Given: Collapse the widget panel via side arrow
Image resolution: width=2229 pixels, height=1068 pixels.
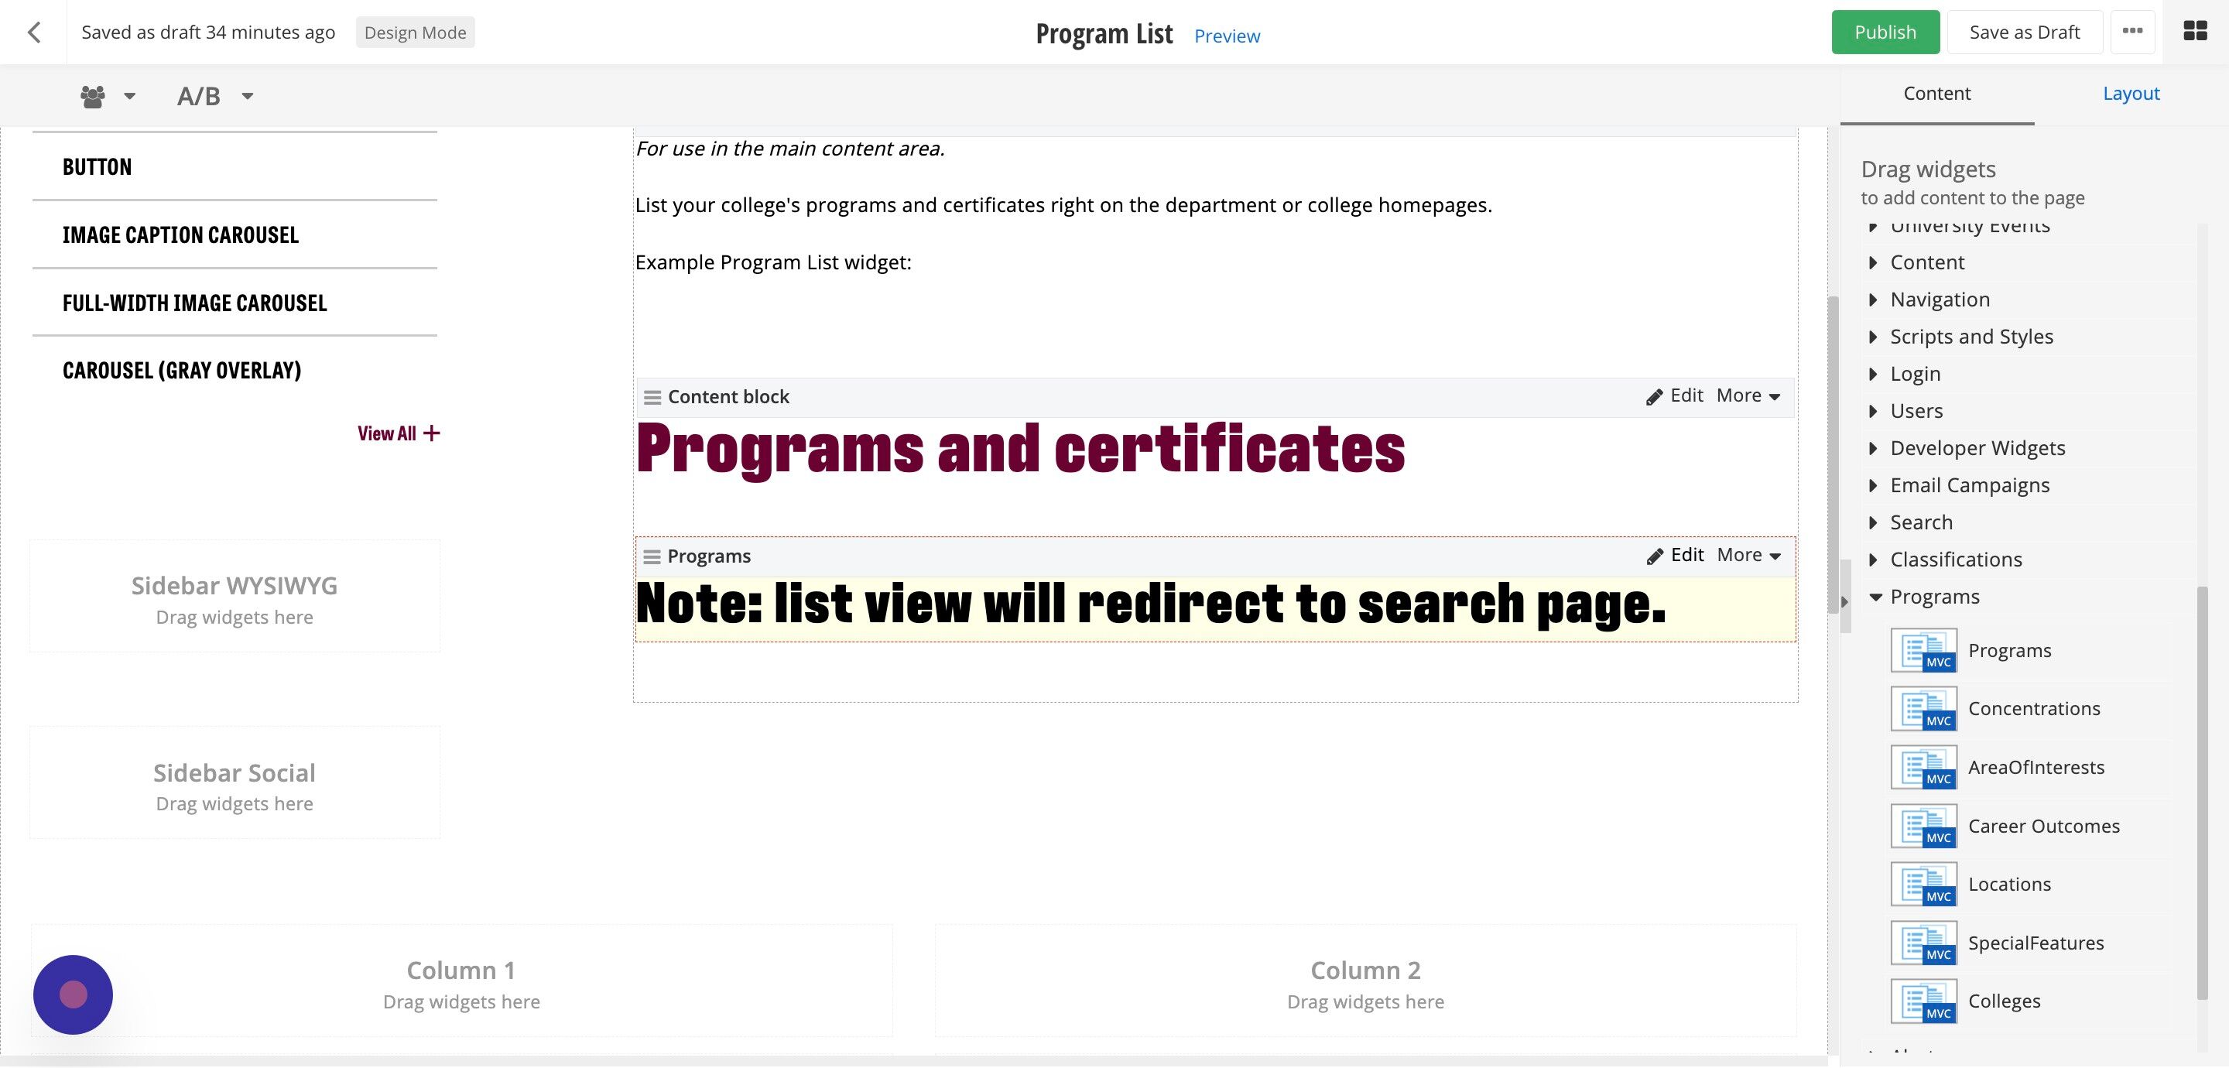Looking at the screenshot, I should pos(1845,601).
